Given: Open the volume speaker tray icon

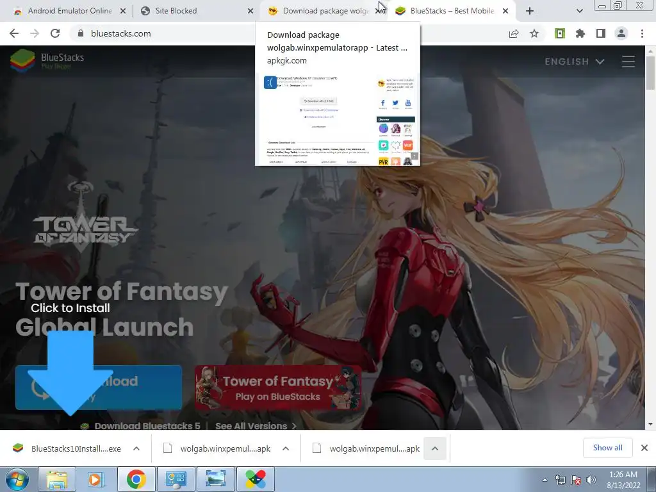Looking at the screenshot, I should 591,480.
